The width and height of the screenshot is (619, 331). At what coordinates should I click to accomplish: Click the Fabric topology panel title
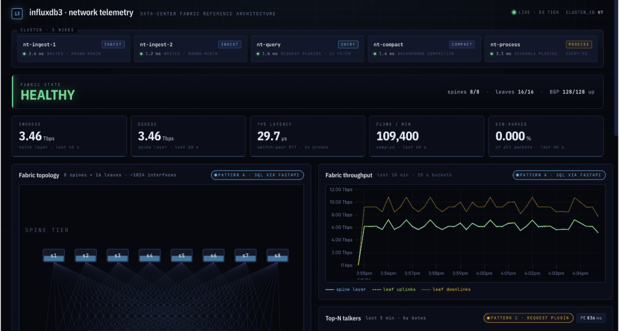(39, 175)
